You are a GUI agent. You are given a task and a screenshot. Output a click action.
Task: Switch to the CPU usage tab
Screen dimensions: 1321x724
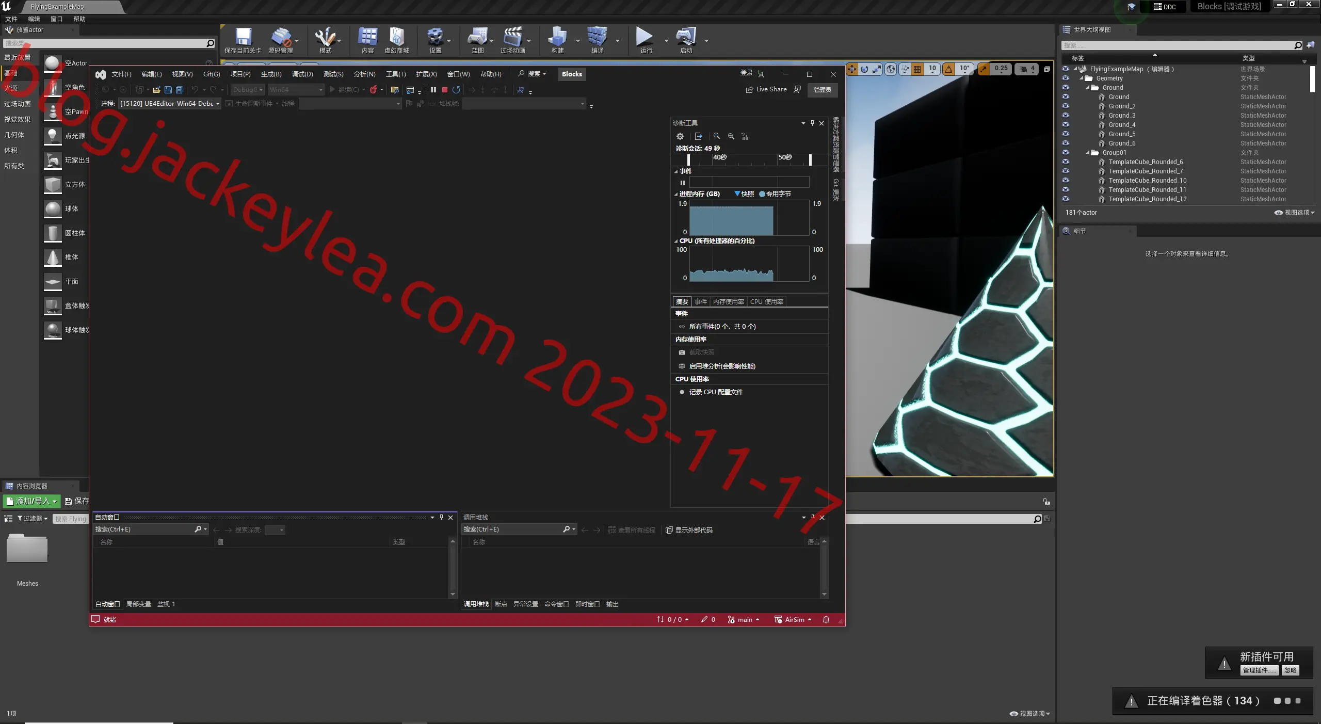point(766,302)
